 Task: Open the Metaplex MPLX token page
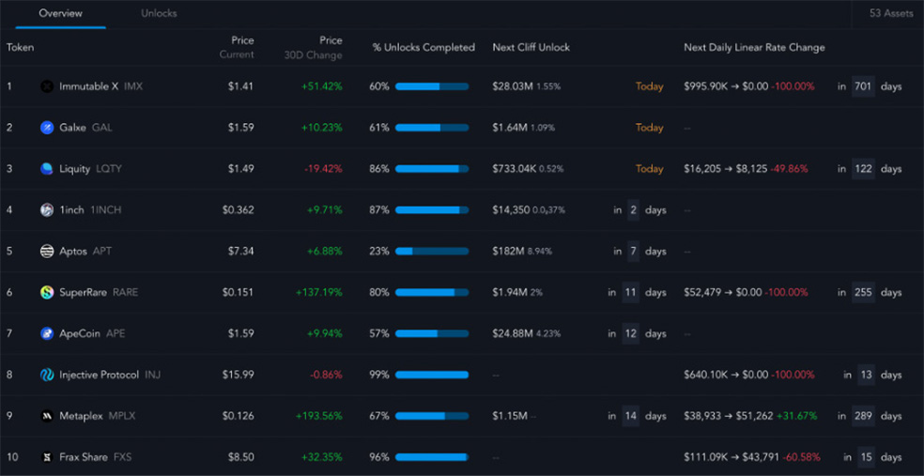[x=98, y=416]
